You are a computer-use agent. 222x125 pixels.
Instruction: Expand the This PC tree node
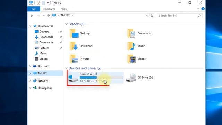30,73
